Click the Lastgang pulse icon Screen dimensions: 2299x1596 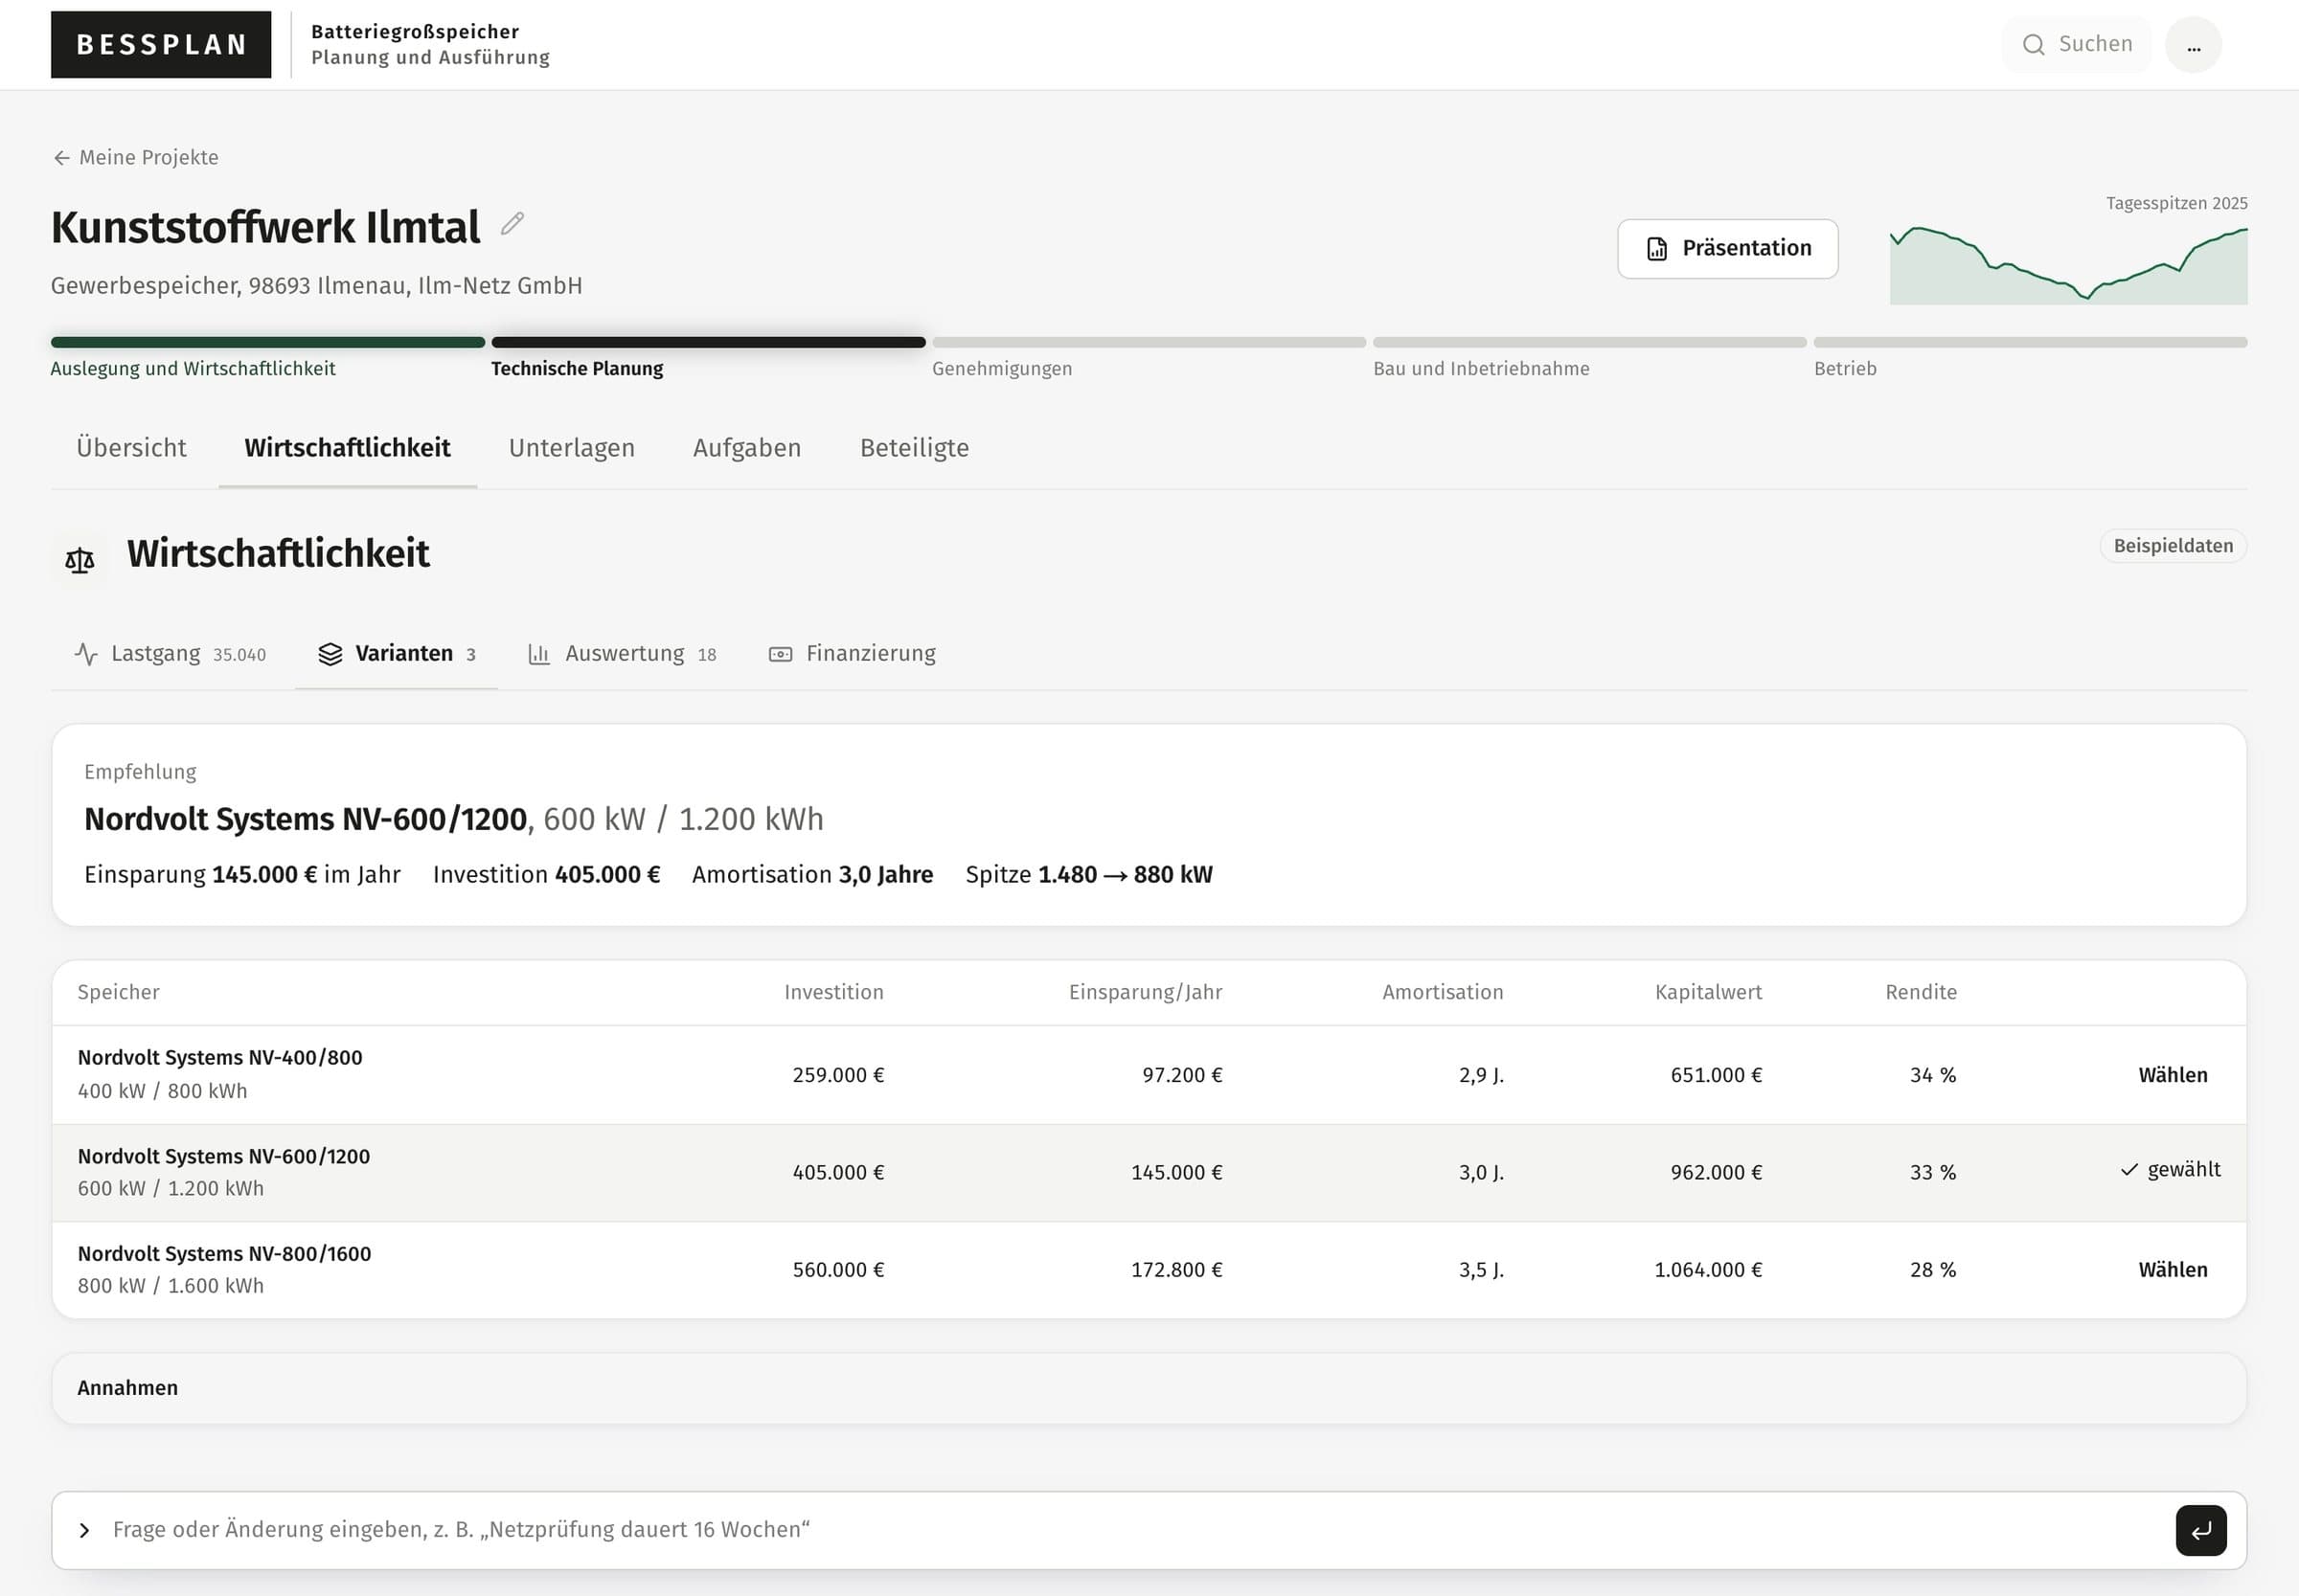86,654
